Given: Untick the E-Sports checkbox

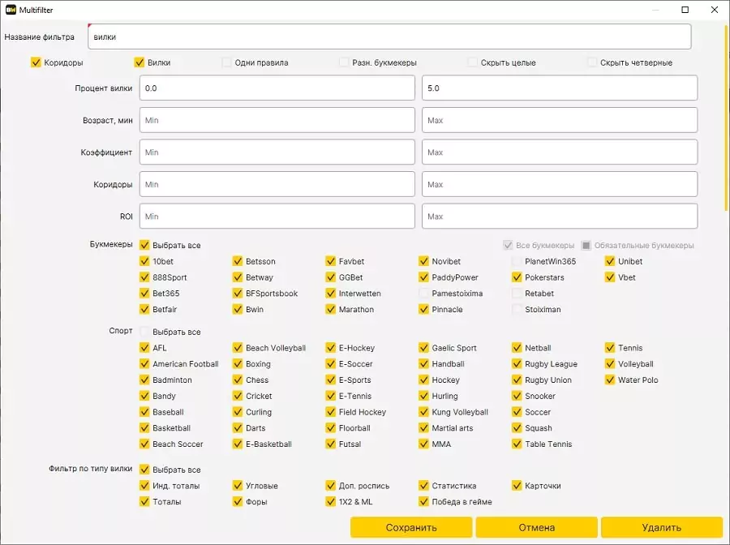Looking at the screenshot, I should click(331, 380).
